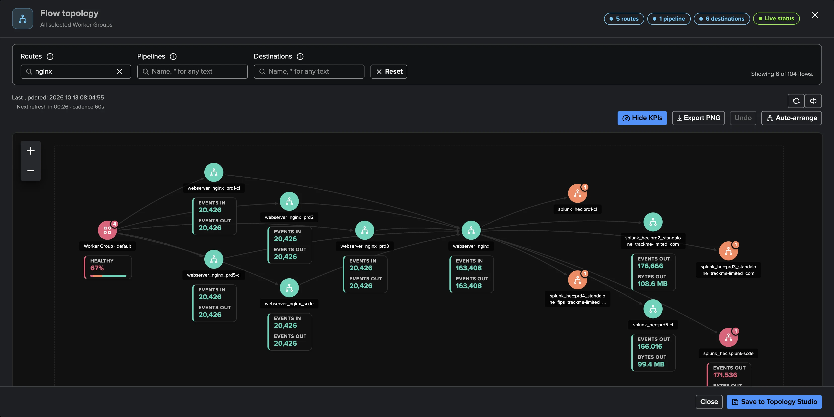Select the webserver_nginx_prd5-cl route node
The width and height of the screenshot is (834, 417).
[x=214, y=259]
